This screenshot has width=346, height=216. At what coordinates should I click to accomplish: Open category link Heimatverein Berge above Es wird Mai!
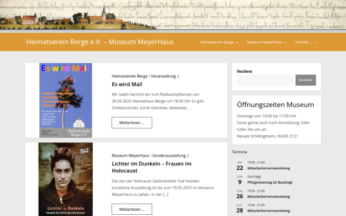[130, 76]
